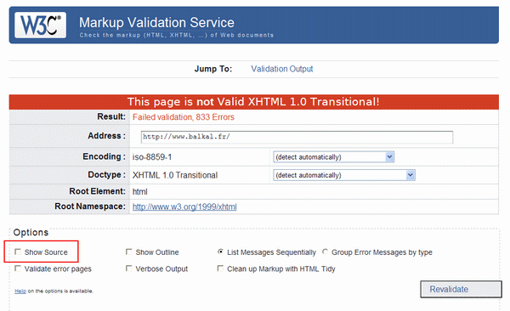Enable Clean up Markup with HTML Tidy
The height and width of the screenshot is (311, 510).
[220, 269]
